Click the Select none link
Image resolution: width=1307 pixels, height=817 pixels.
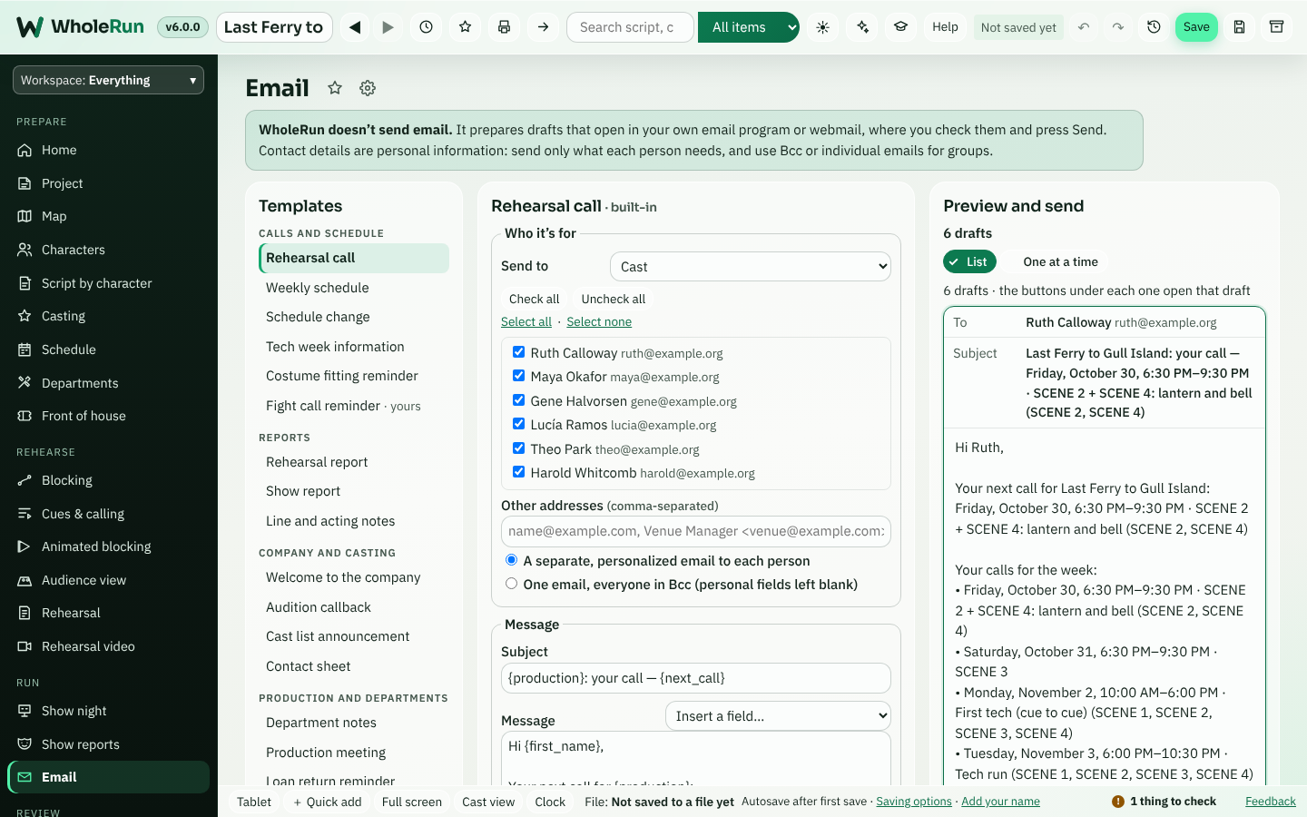(x=599, y=321)
